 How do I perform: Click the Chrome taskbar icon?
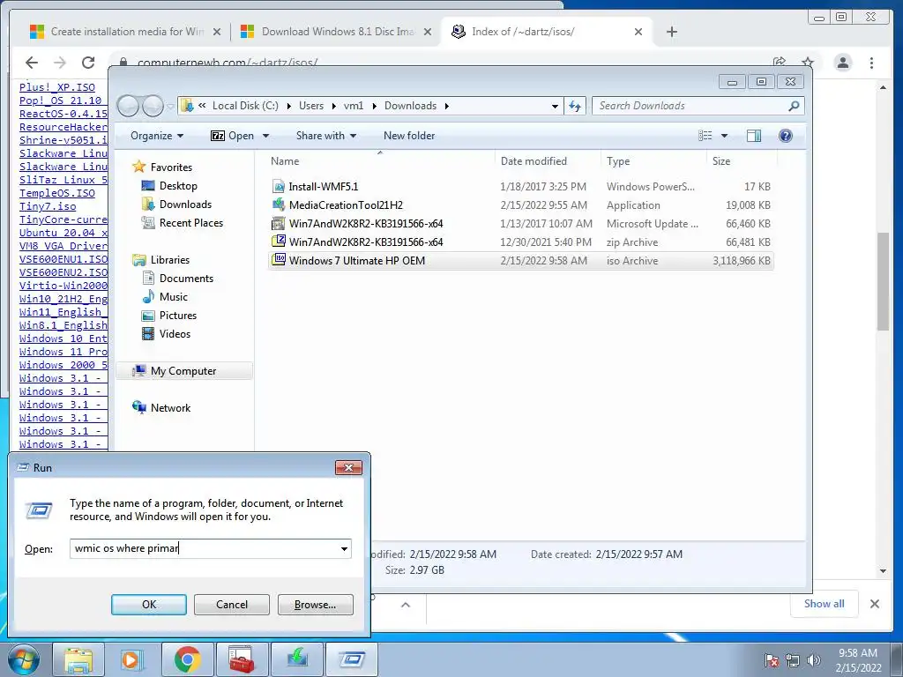(187, 659)
